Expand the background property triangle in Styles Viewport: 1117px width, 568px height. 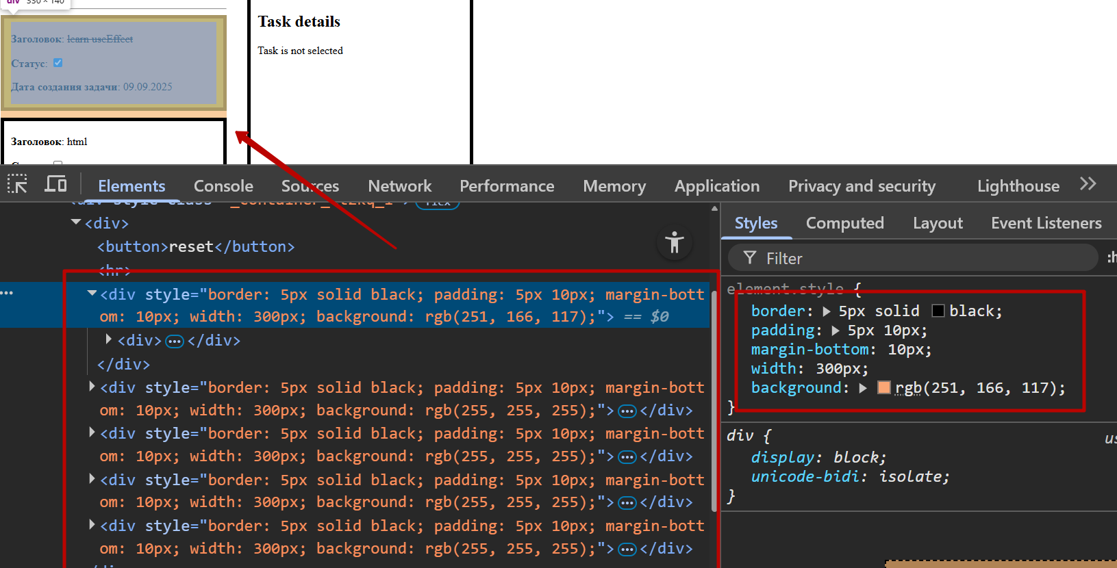[x=863, y=388]
